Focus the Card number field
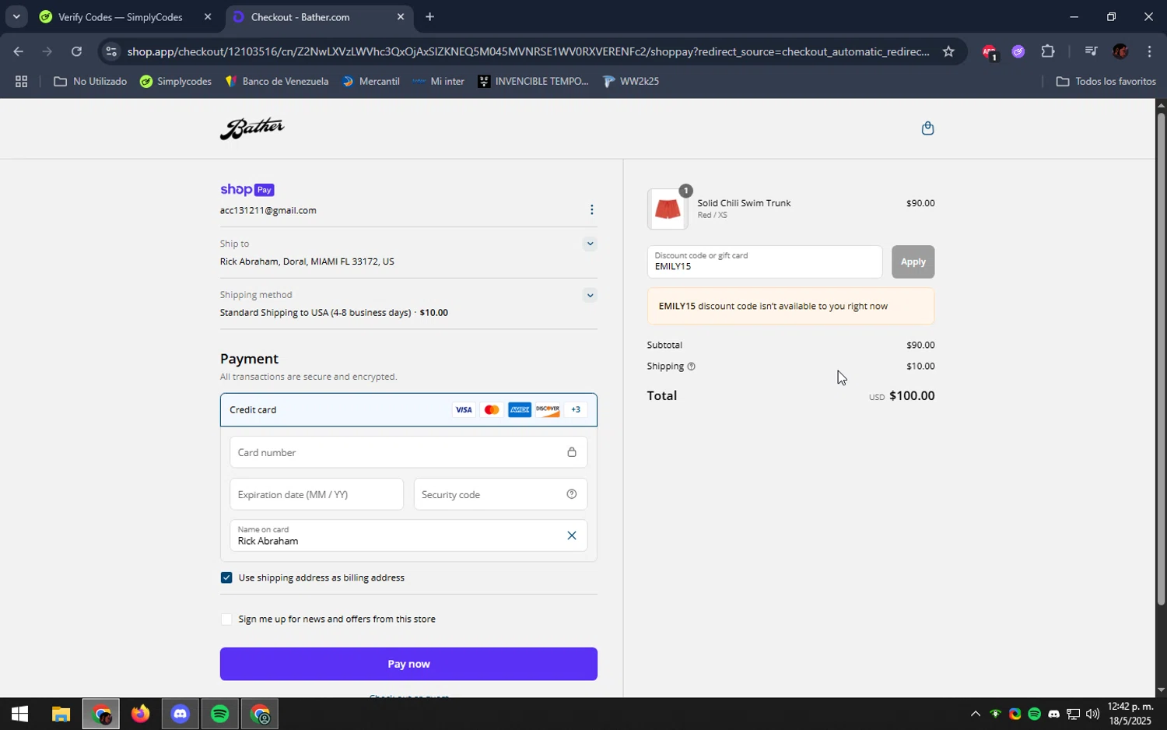The height and width of the screenshot is (730, 1167). pos(408,452)
